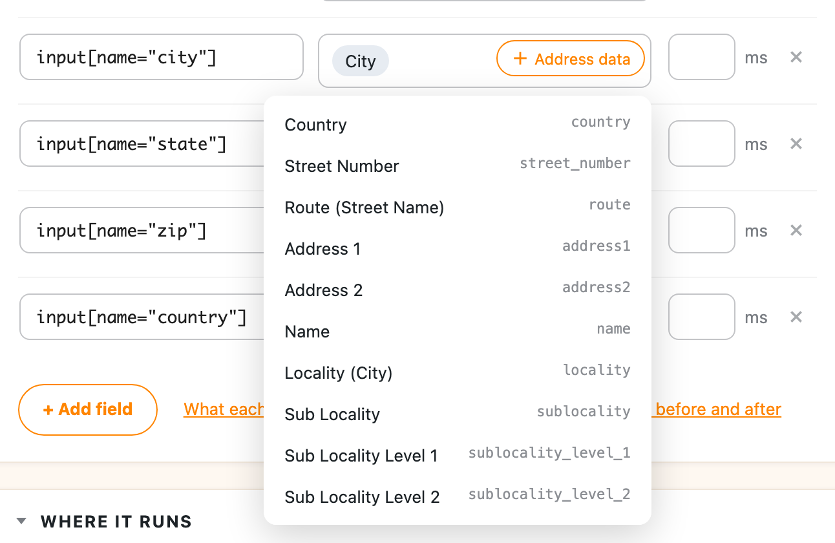Edit the input[name="country"] selector field

point(143,317)
